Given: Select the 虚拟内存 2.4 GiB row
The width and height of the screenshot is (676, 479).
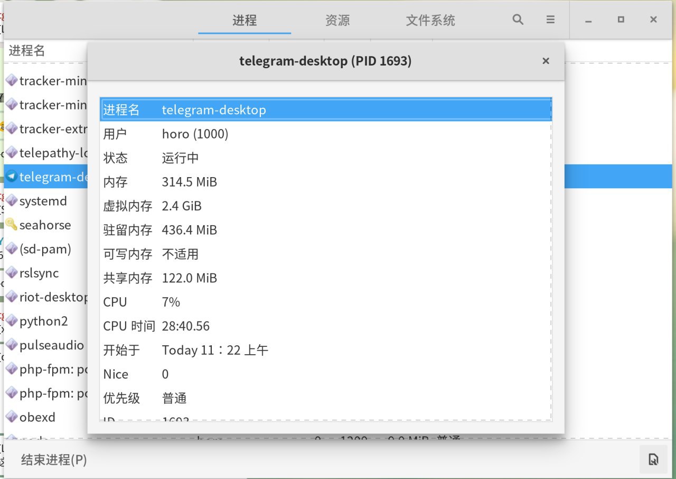Looking at the screenshot, I should click(x=325, y=206).
